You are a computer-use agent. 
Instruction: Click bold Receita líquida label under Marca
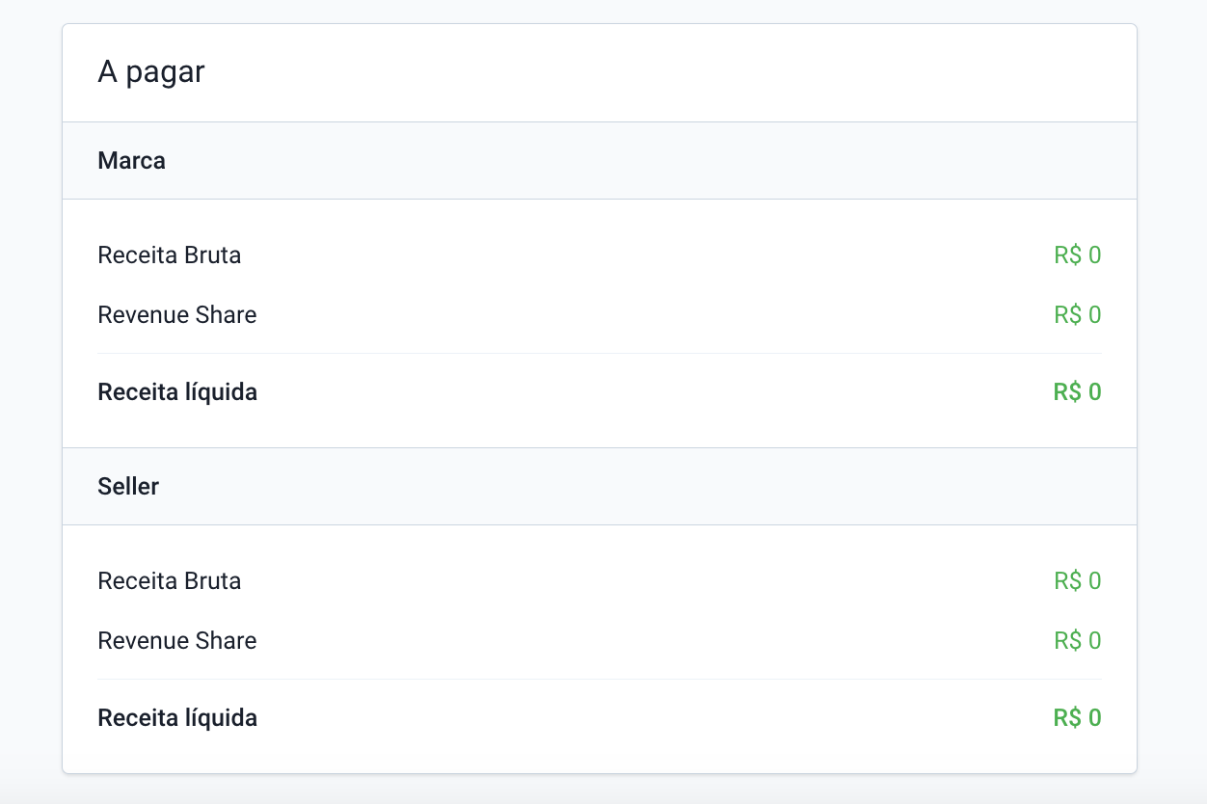coord(177,392)
